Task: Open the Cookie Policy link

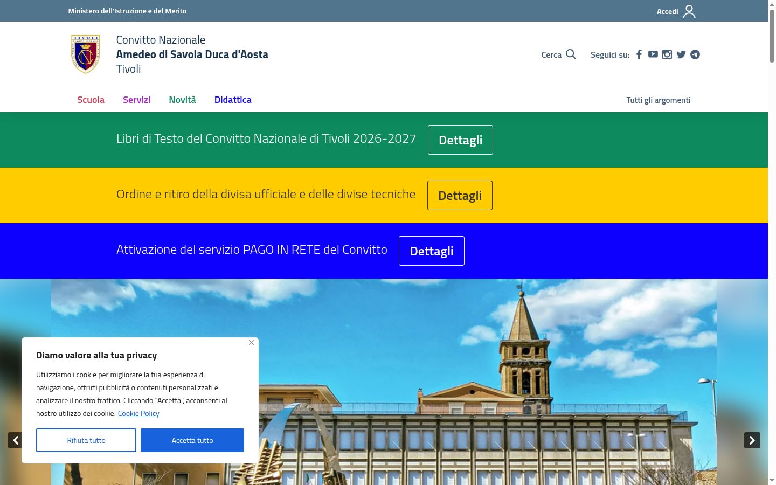Action: click(x=138, y=413)
